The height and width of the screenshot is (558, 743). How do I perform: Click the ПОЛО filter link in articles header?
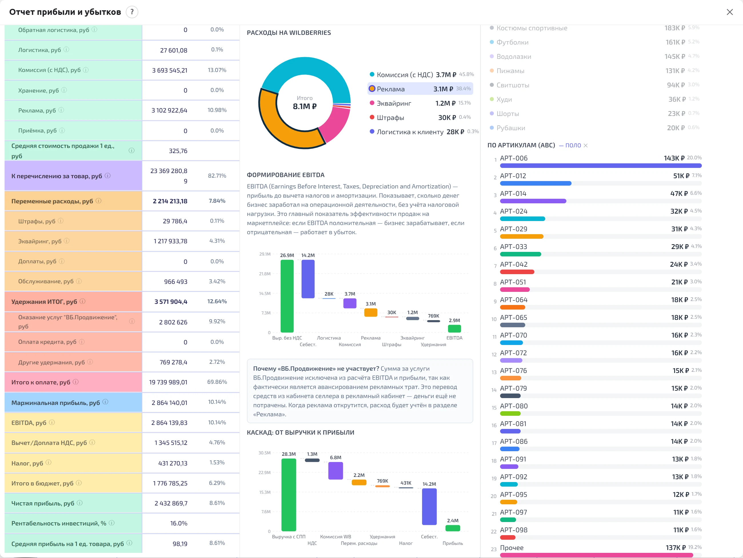[x=570, y=145]
